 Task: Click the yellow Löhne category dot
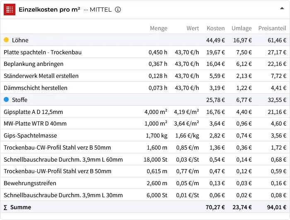[x=6, y=40]
